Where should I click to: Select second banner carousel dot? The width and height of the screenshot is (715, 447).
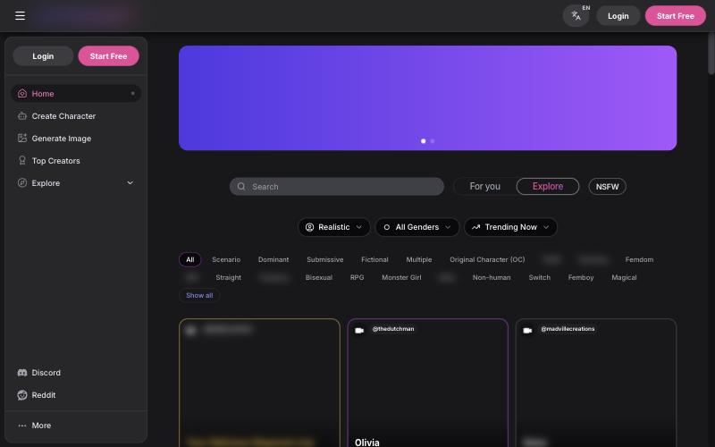433,141
